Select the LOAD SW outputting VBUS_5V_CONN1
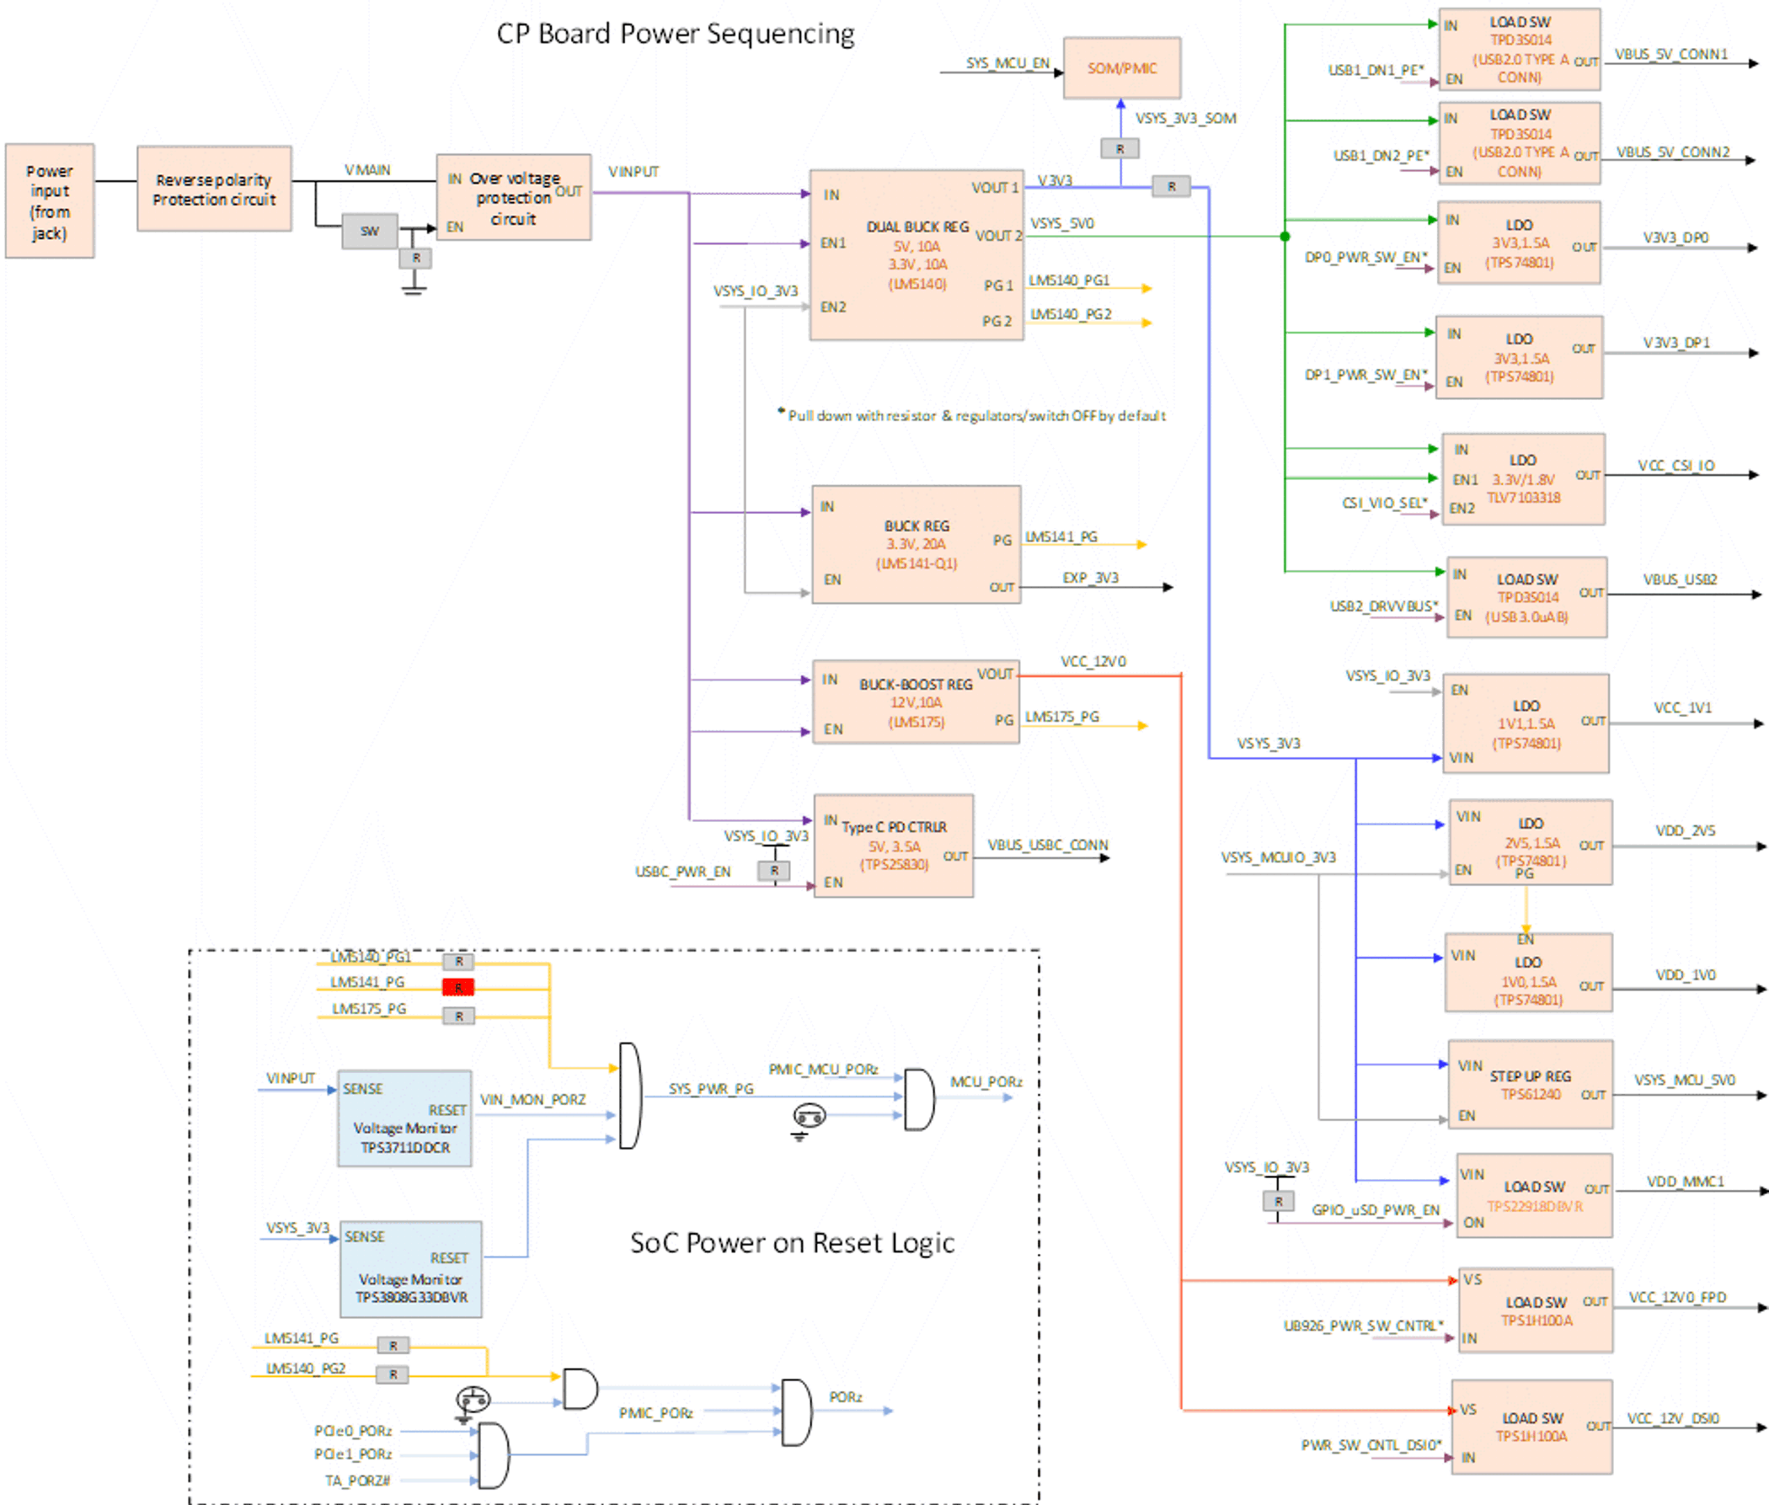This screenshot has height=1505, width=1769. tap(1519, 50)
